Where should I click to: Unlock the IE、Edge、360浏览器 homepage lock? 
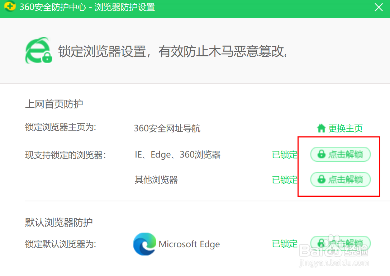tap(340, 154)
